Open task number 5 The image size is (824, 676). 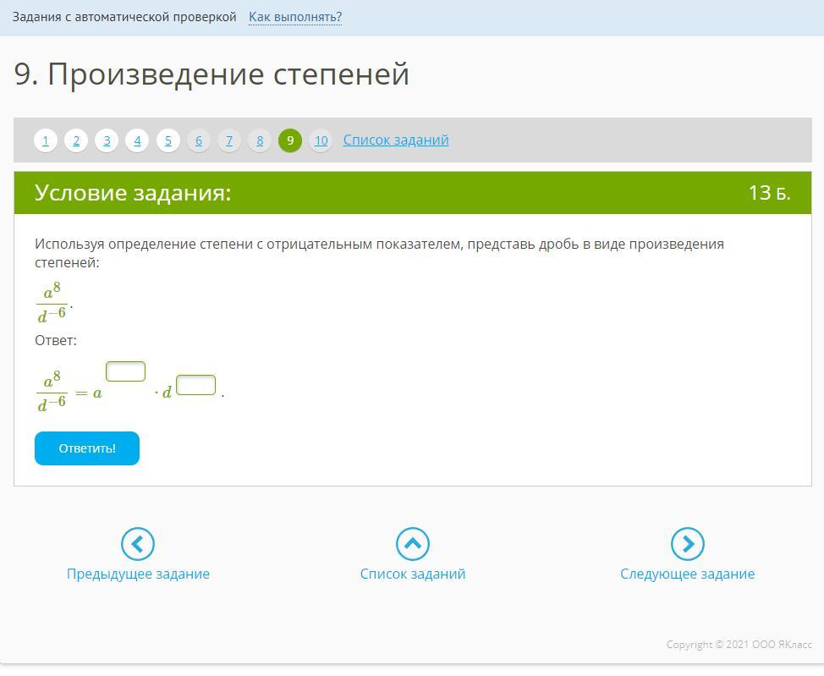tap(168, 140)
